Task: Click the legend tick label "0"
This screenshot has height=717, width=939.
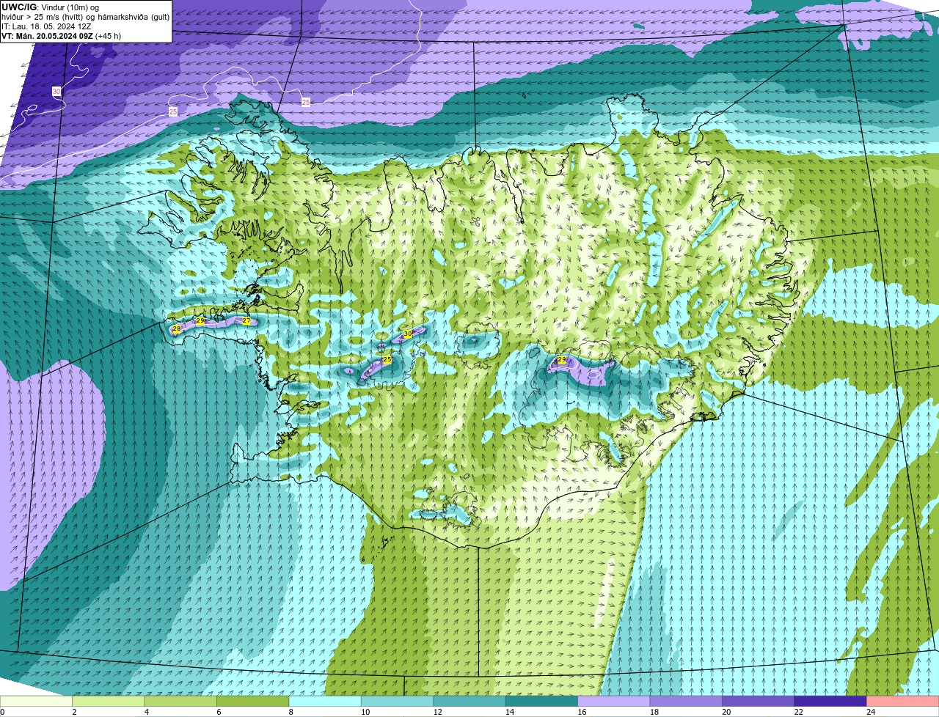Action: (x=3, y=712)
